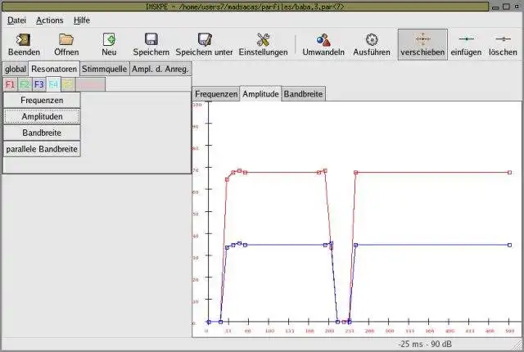Open the Actions menu
Image resolution: width=524 pixels, height=352 pixels.
(x=49, y=20)
